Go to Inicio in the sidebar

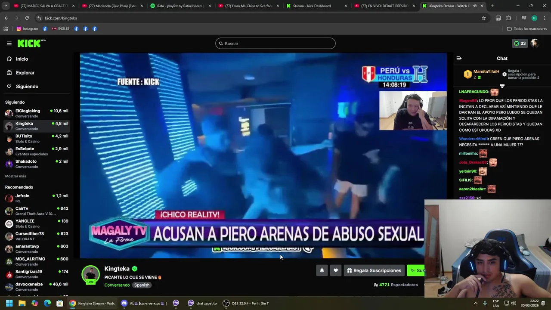point(22,59)
